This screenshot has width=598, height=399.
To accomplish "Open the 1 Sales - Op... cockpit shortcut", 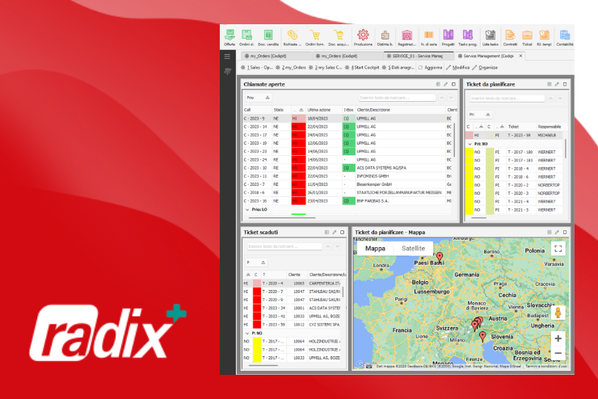I will 257,68.
